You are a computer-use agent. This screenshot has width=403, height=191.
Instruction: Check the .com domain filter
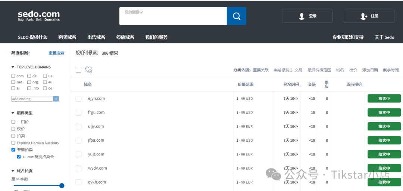(x=13, y=76)
